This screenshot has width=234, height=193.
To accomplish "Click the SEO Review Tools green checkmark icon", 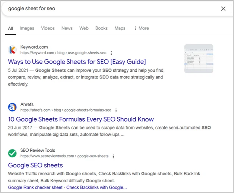I will click(12, 153).
